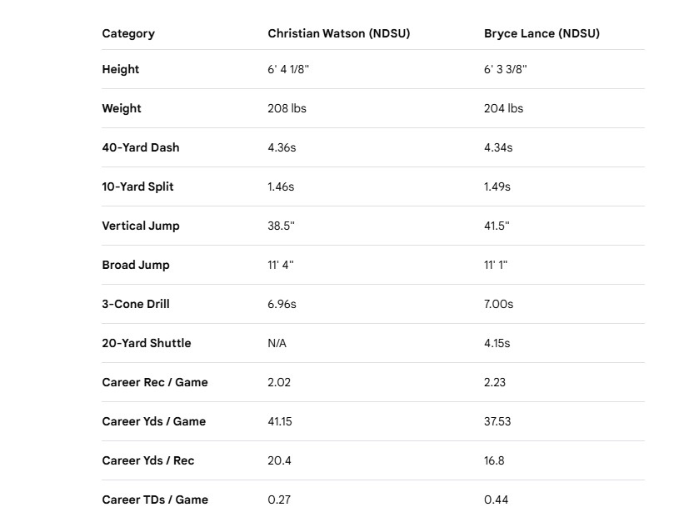Click the Christian Watson (NDSU) column header
The height and width of the screenshot is (527, 699).
[x=338, y=34]
